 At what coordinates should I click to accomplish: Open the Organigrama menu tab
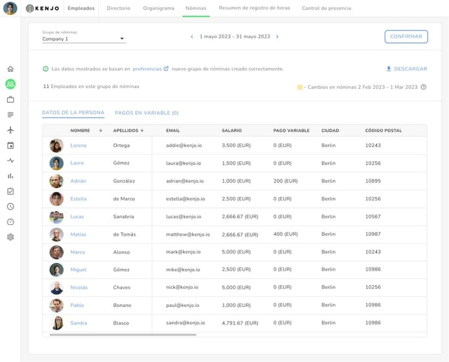tap(158, 8)
